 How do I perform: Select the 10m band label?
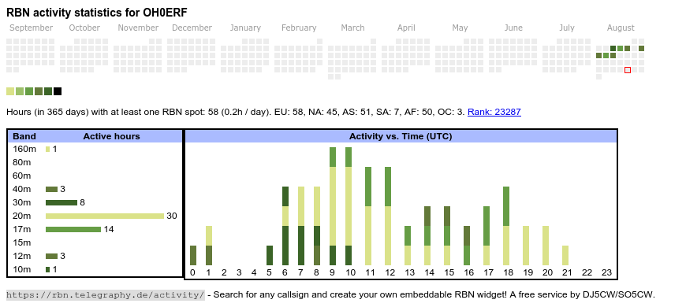click(x=22, y=269)
